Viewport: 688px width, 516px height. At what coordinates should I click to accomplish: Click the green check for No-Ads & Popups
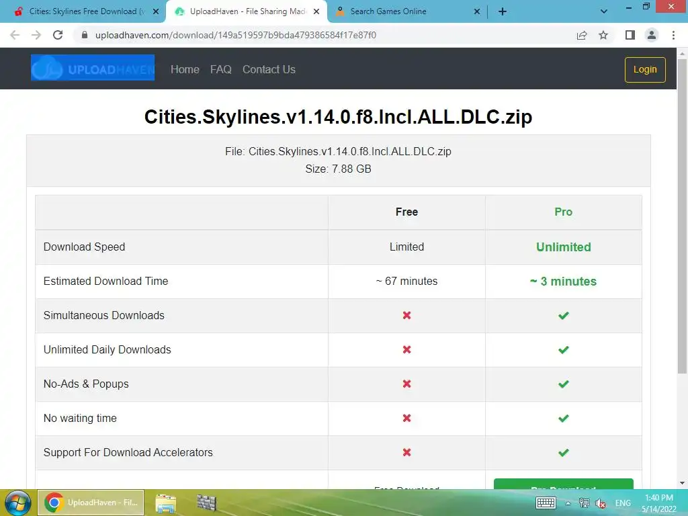coord(564,384)
